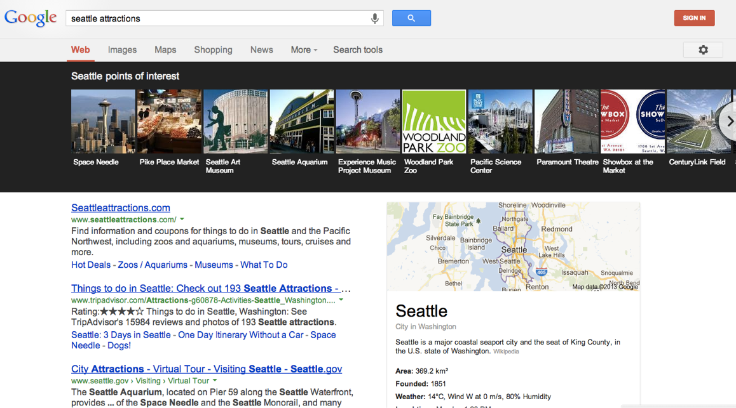Open the Dogs! sitelink

119,345
